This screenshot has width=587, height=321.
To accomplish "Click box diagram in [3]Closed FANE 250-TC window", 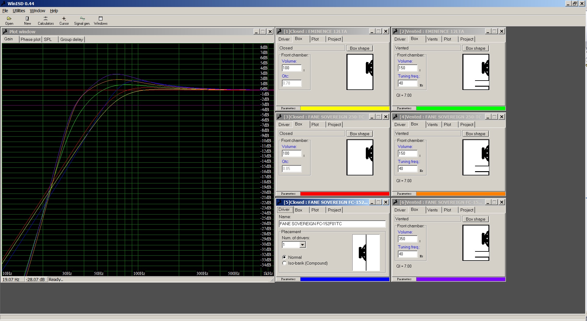I will click(360, 157).
